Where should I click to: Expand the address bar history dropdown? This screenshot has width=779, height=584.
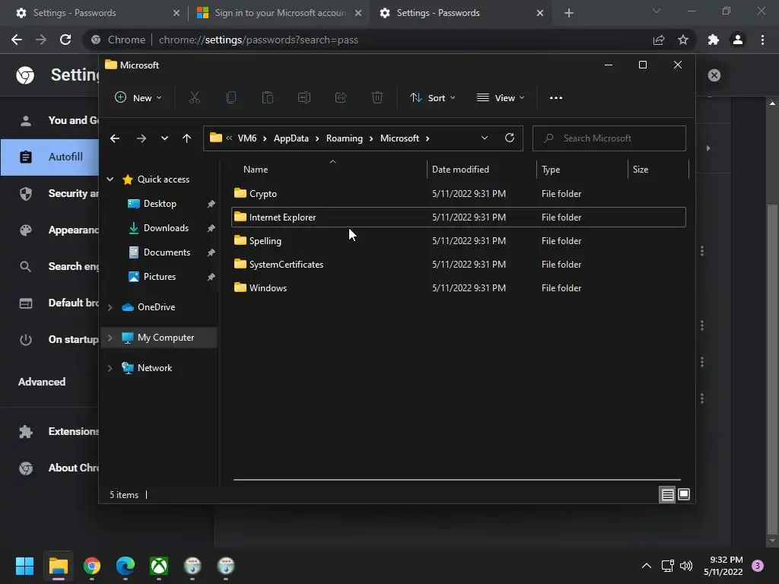[485, 138]
